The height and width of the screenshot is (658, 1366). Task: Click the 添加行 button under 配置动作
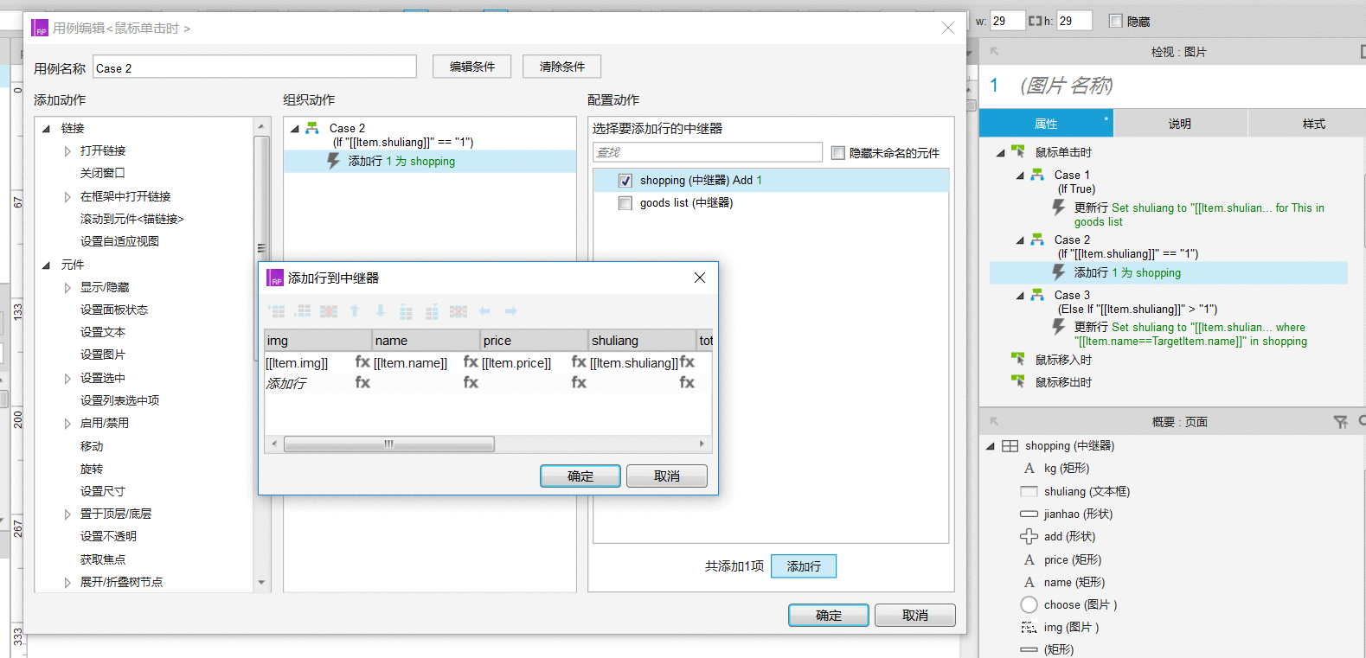[x=804, y=566]
